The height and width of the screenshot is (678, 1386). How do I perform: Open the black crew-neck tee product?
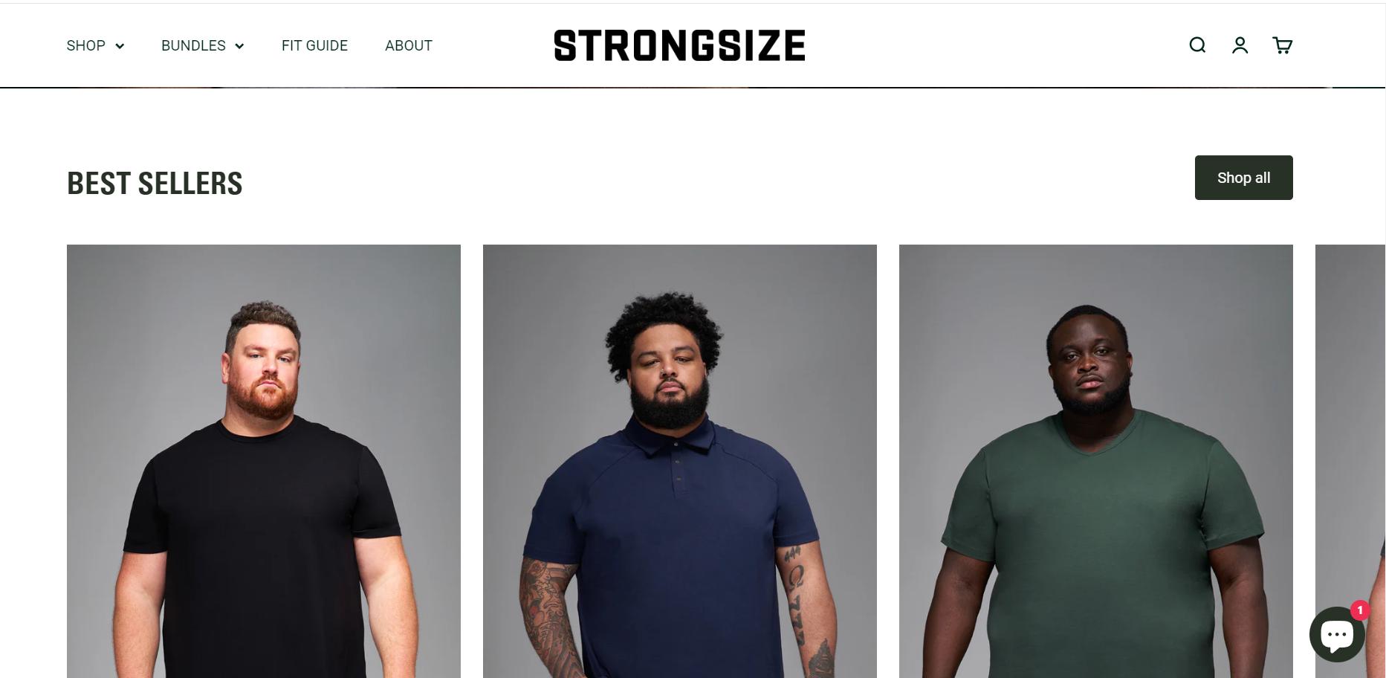click(264, 461)
